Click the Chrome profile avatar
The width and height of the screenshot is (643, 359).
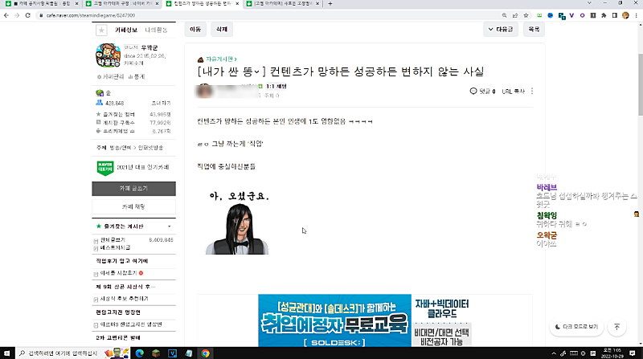pos(625,15)
